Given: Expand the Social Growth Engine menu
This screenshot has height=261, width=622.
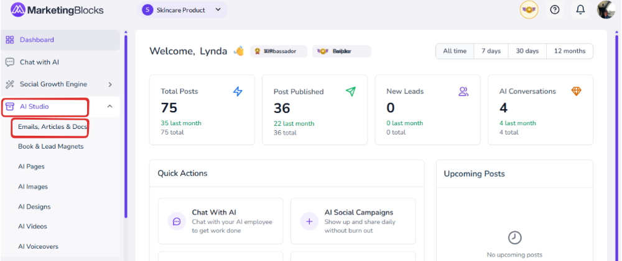Looking at the screenshot, I should point(109,84).
